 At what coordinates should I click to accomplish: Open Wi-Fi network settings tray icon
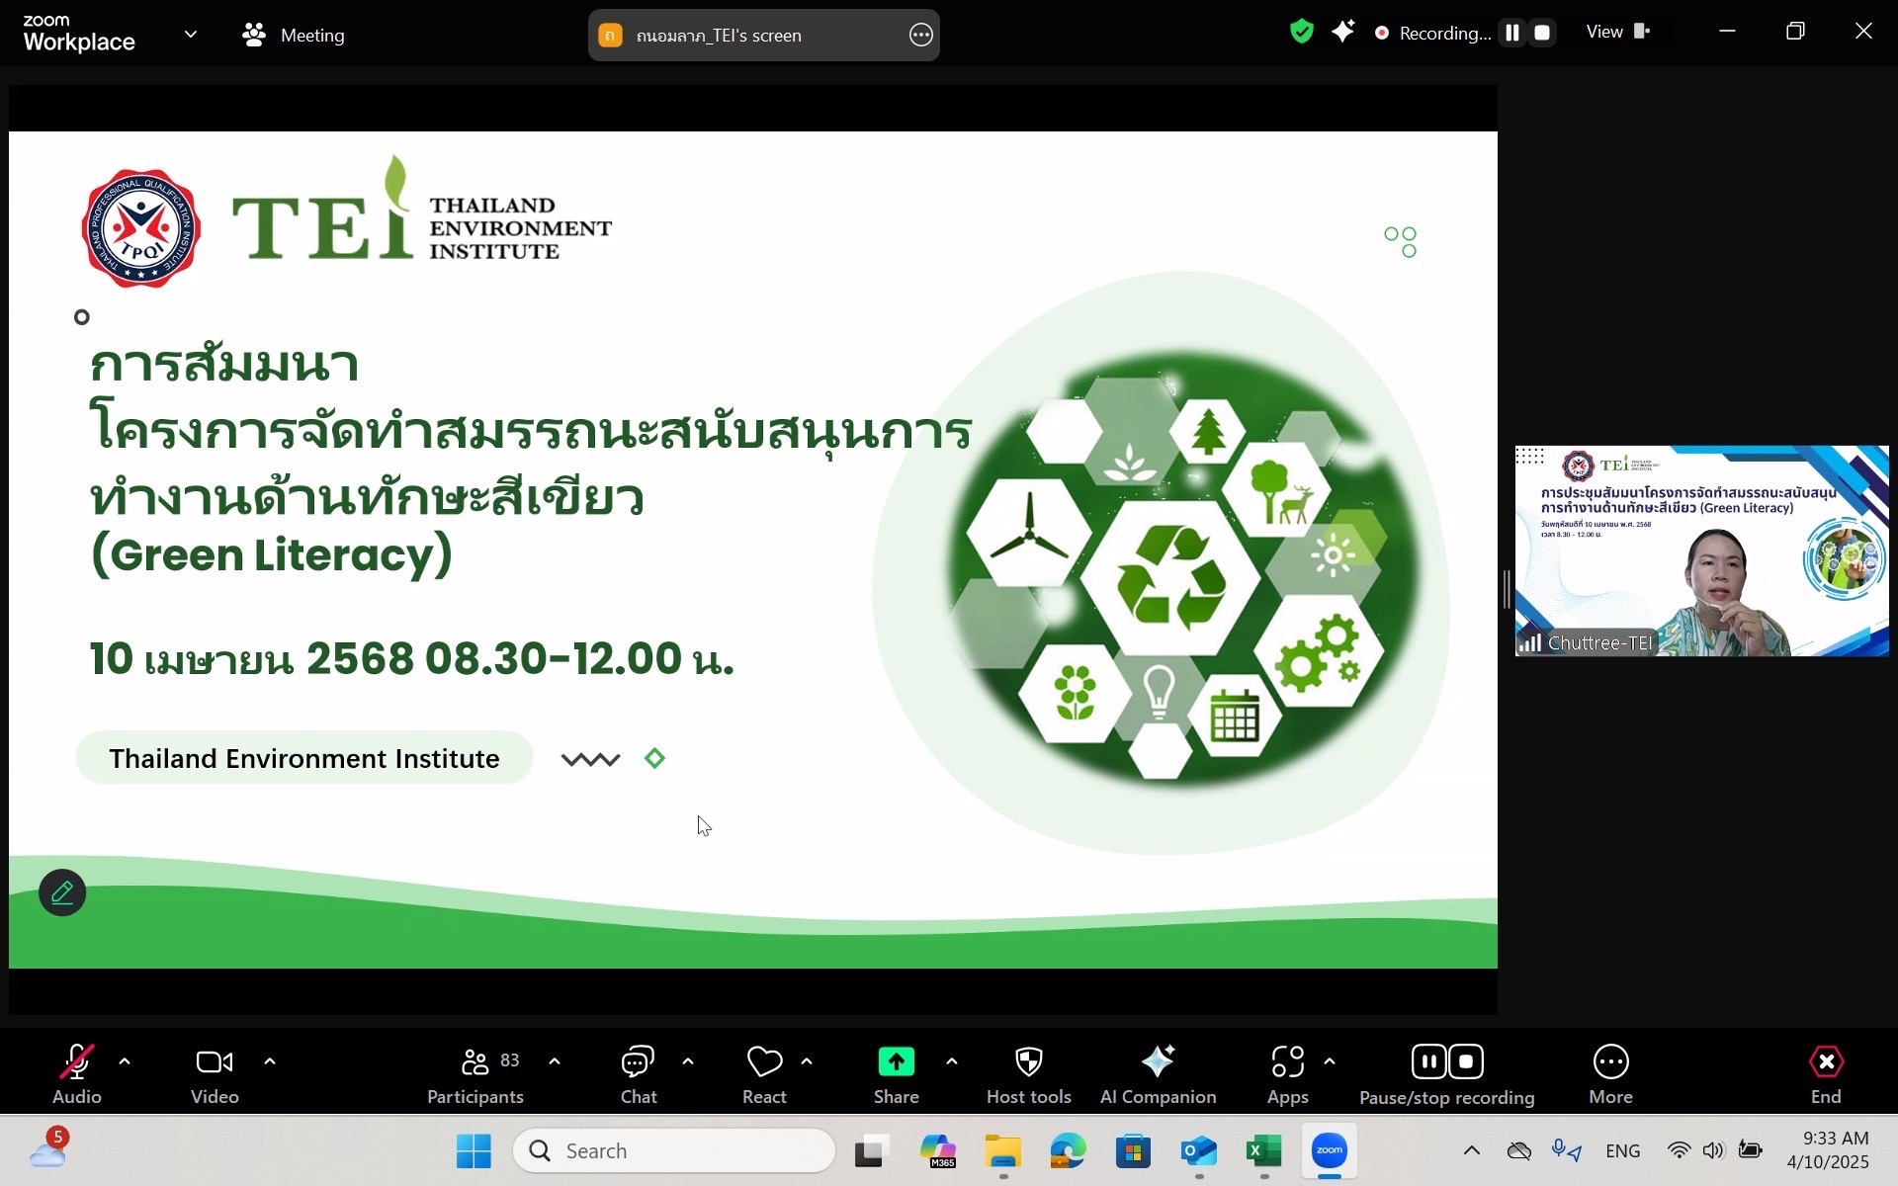pyautogui.click(x=1679, y=1149)
